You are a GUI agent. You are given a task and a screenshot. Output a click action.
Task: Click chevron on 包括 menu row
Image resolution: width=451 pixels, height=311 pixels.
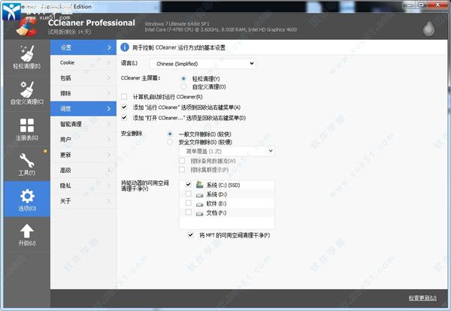coord(109,78)
